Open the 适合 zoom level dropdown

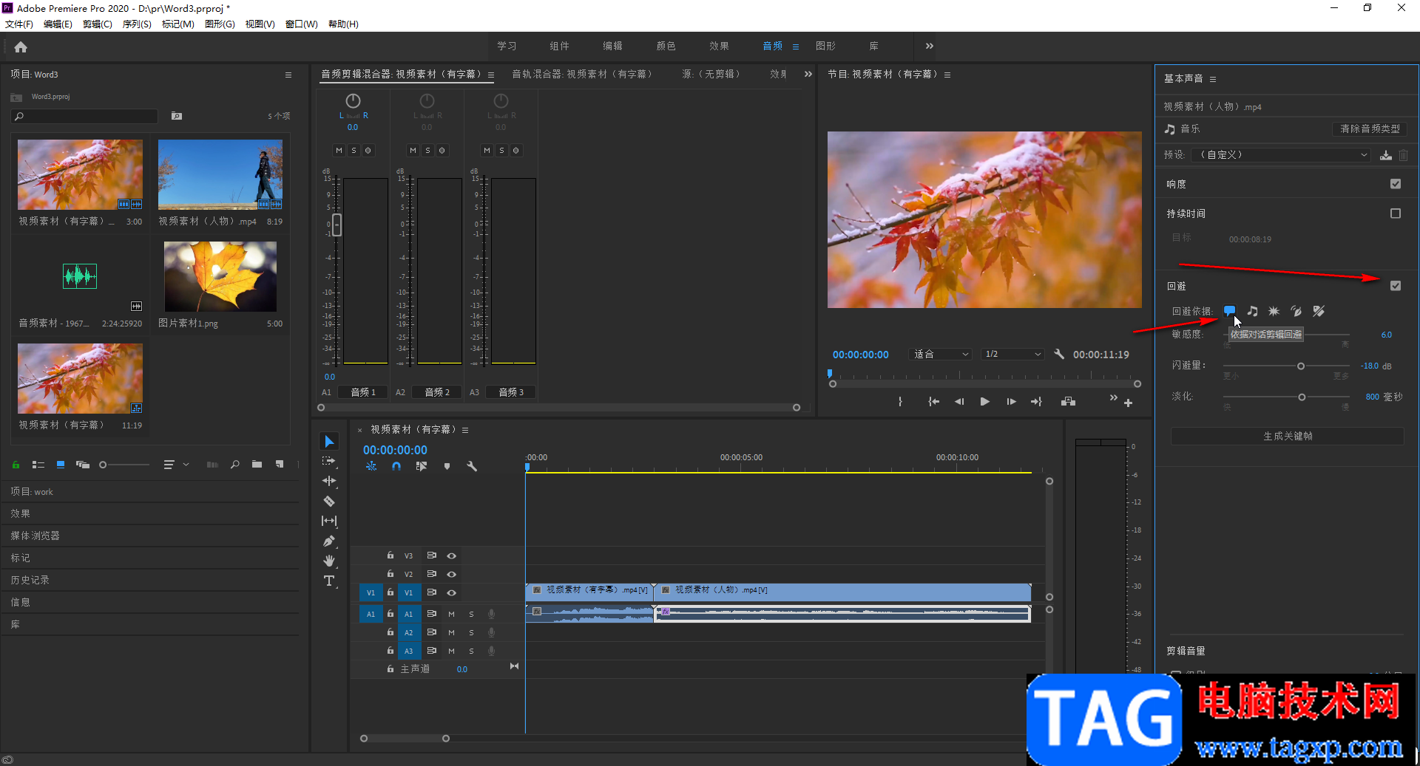click(x=940, y=355)
